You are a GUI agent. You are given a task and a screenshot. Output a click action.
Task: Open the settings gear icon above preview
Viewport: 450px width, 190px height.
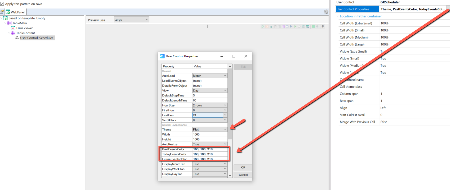(x=326, y=12)
